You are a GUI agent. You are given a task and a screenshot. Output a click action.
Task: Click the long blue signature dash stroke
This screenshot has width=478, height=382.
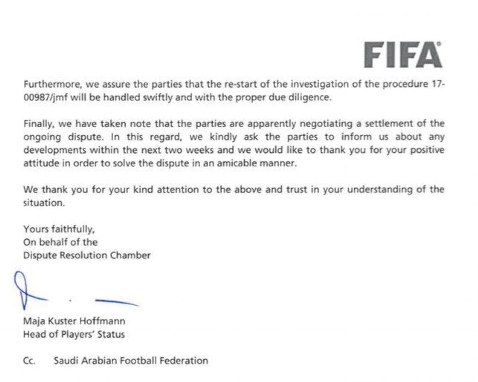point(117,302)
